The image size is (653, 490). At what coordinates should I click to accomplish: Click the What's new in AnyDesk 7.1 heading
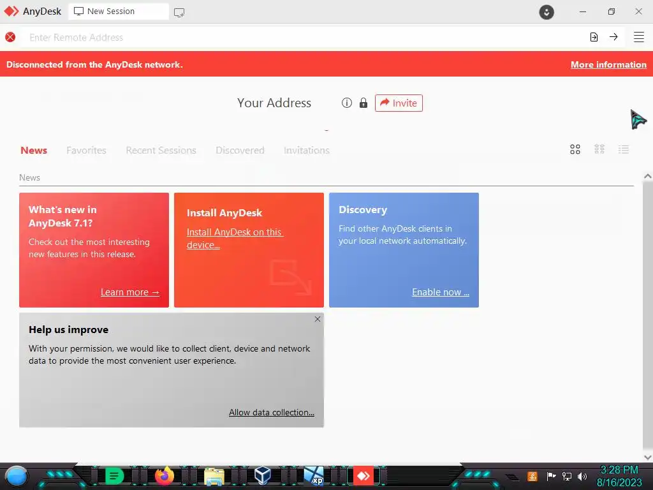[x=62, y=216]
